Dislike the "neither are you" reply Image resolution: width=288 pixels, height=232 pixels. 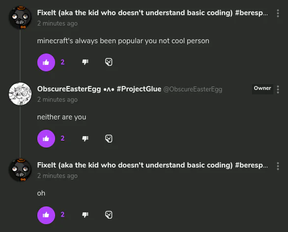coord(85,138)
